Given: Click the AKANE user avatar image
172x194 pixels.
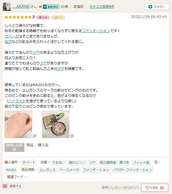Looking at the screenshot, I should coord(6,7).
